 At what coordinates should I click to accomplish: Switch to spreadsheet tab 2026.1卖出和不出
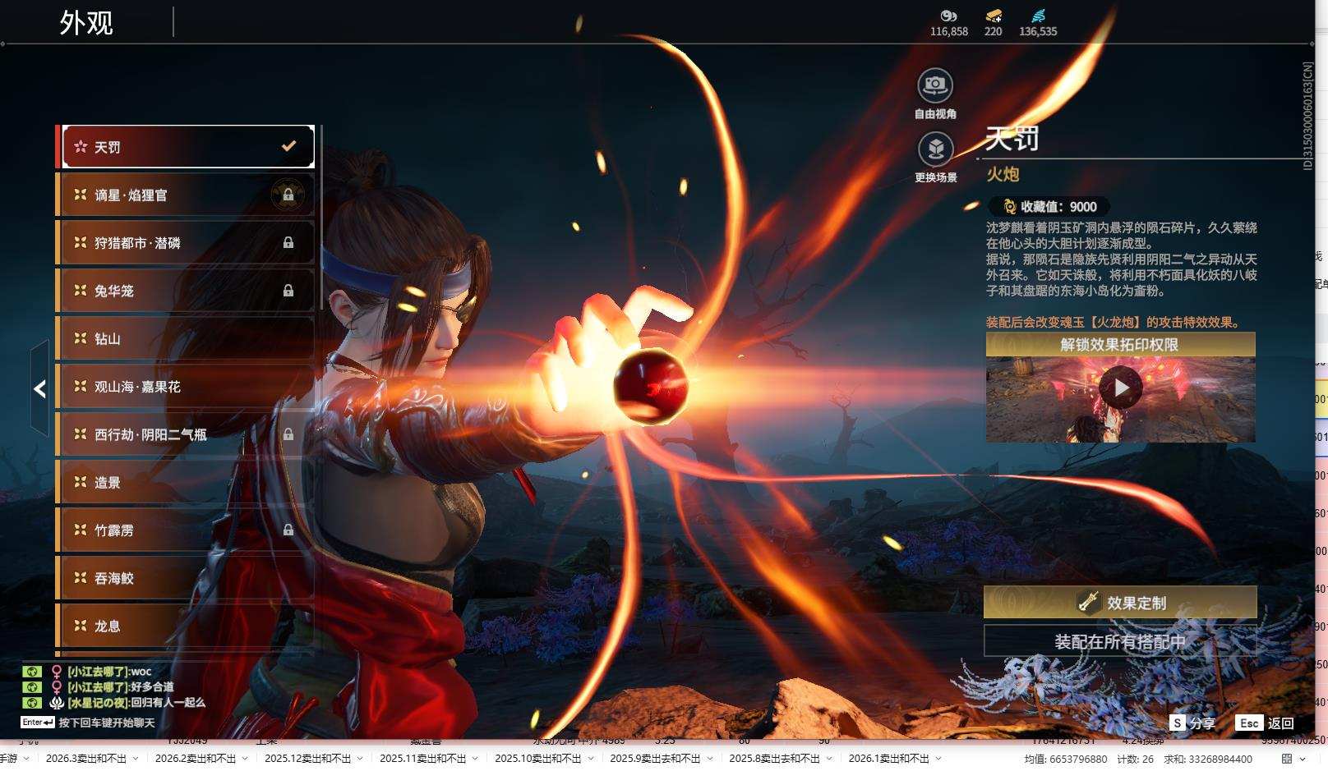point(889,759)
